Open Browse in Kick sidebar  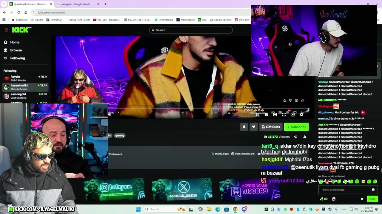coord(13,50)
